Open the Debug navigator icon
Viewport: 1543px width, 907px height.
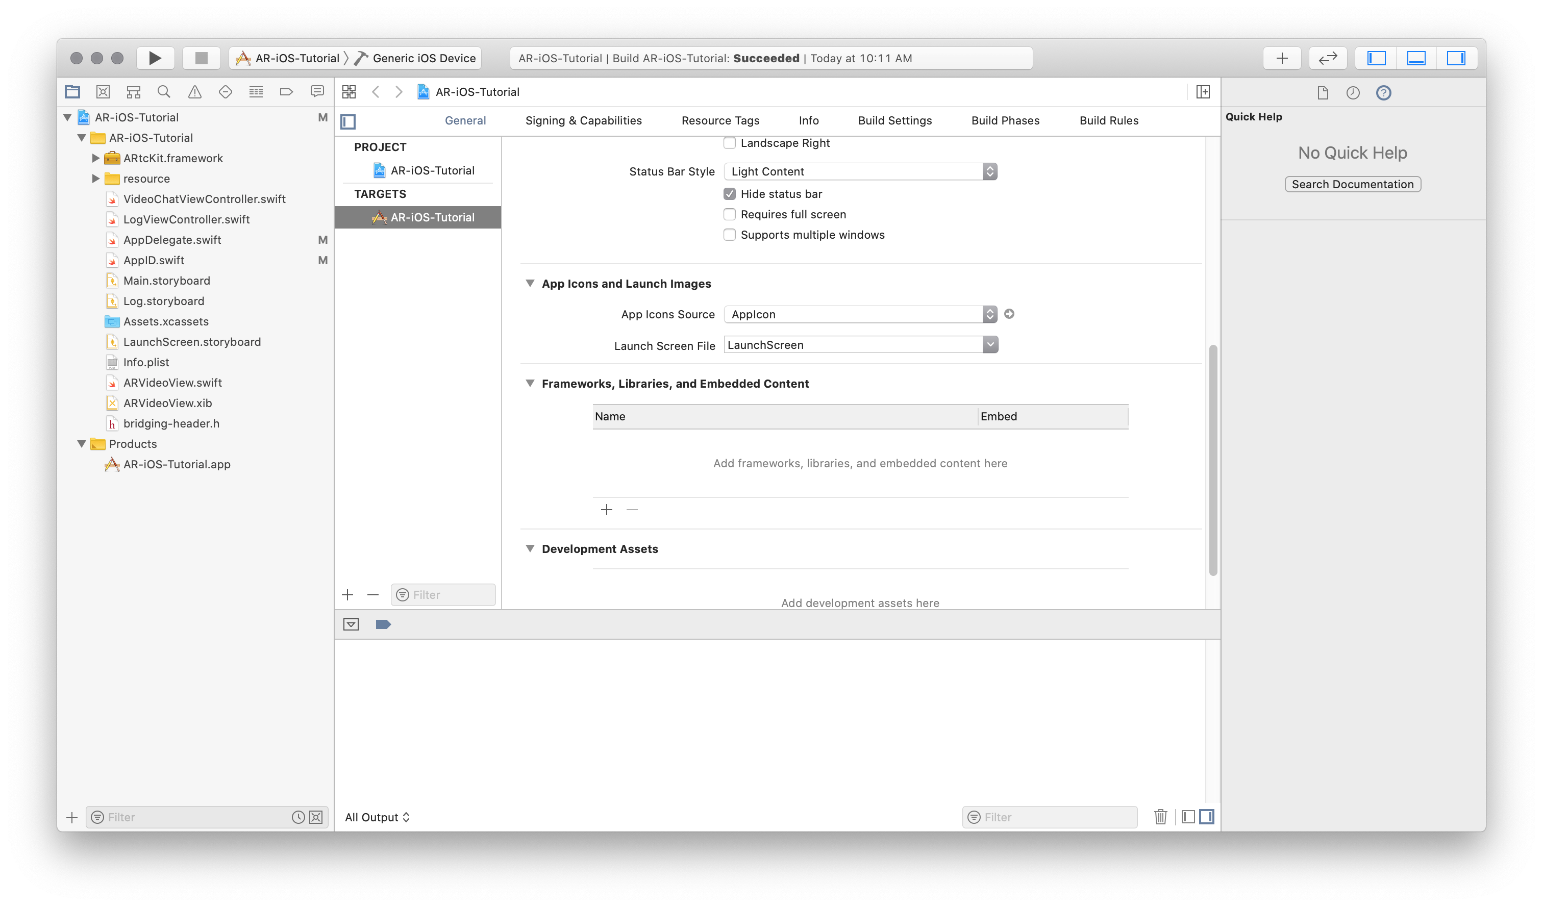[256, 92]
